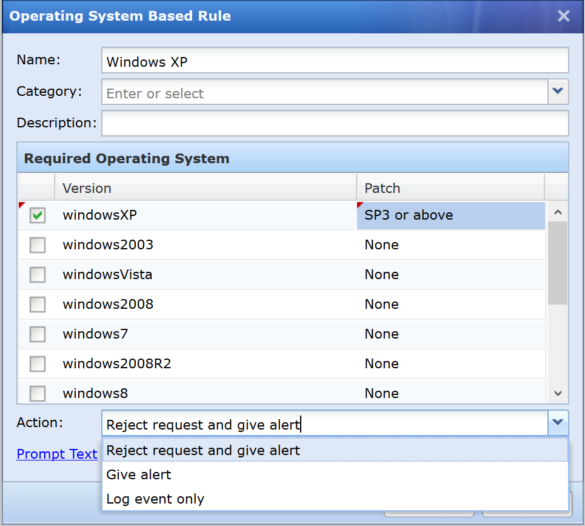Click the scroll up arrow in OS list

click(x=558, y=212)
